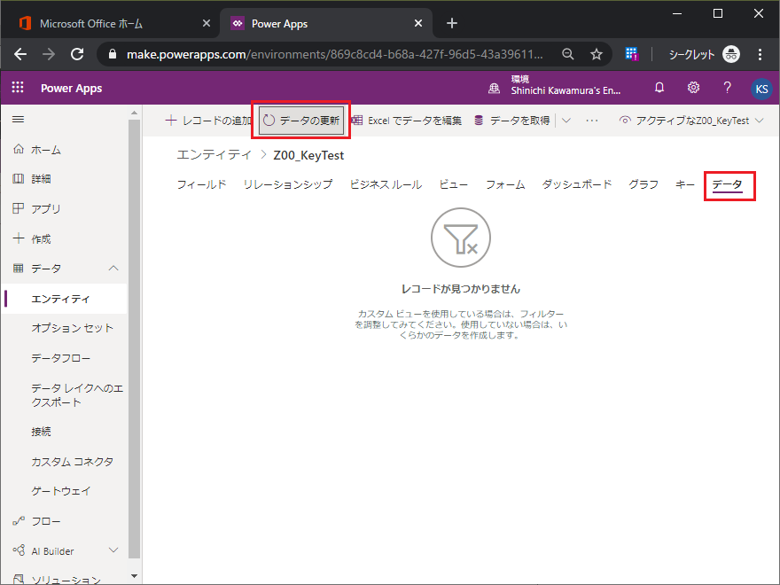Click エンティティ breadcrumb link
The height and width of the screenshot is (585, 780).
tap(214, 155)
